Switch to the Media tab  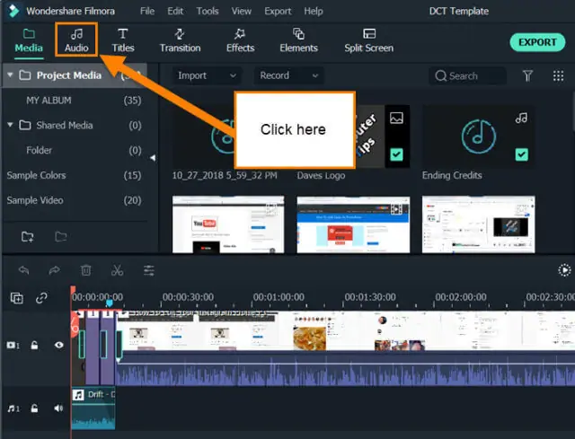(29, 40)
